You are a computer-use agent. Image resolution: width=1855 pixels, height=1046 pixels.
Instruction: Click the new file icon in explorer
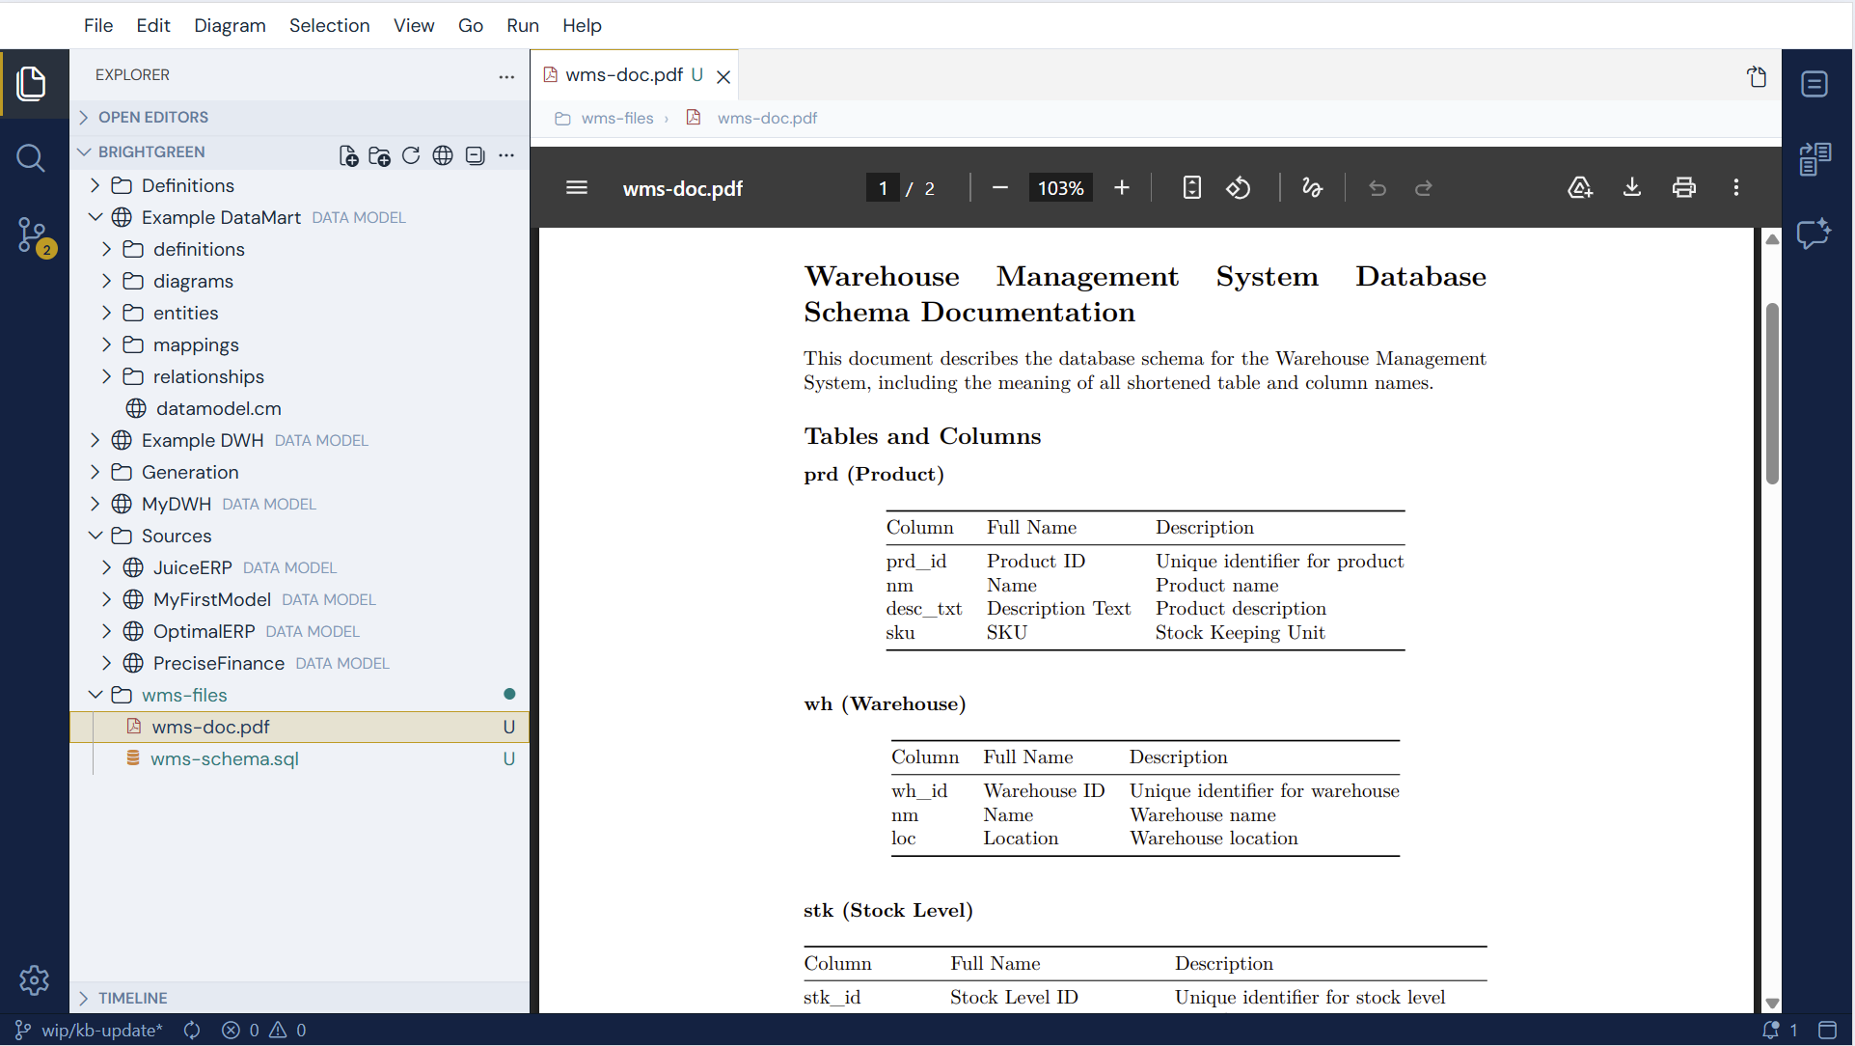[348, 155]
